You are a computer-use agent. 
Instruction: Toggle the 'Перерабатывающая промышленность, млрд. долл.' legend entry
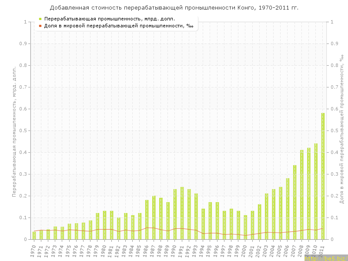pos(110,19)
